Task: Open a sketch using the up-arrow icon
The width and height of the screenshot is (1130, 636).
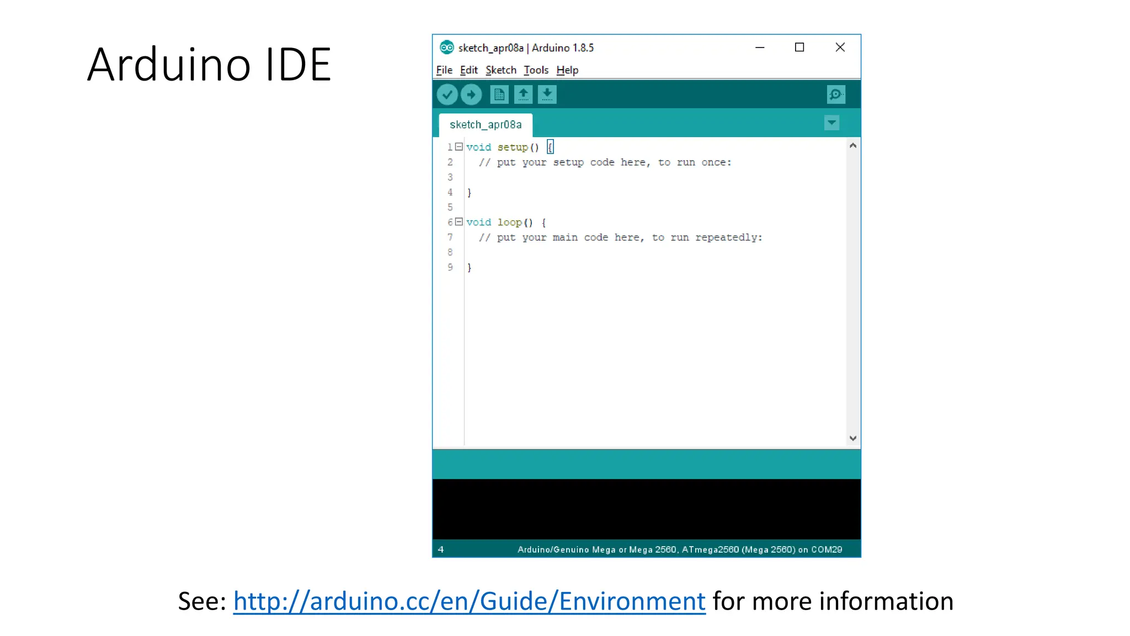Action: (523, 94)
